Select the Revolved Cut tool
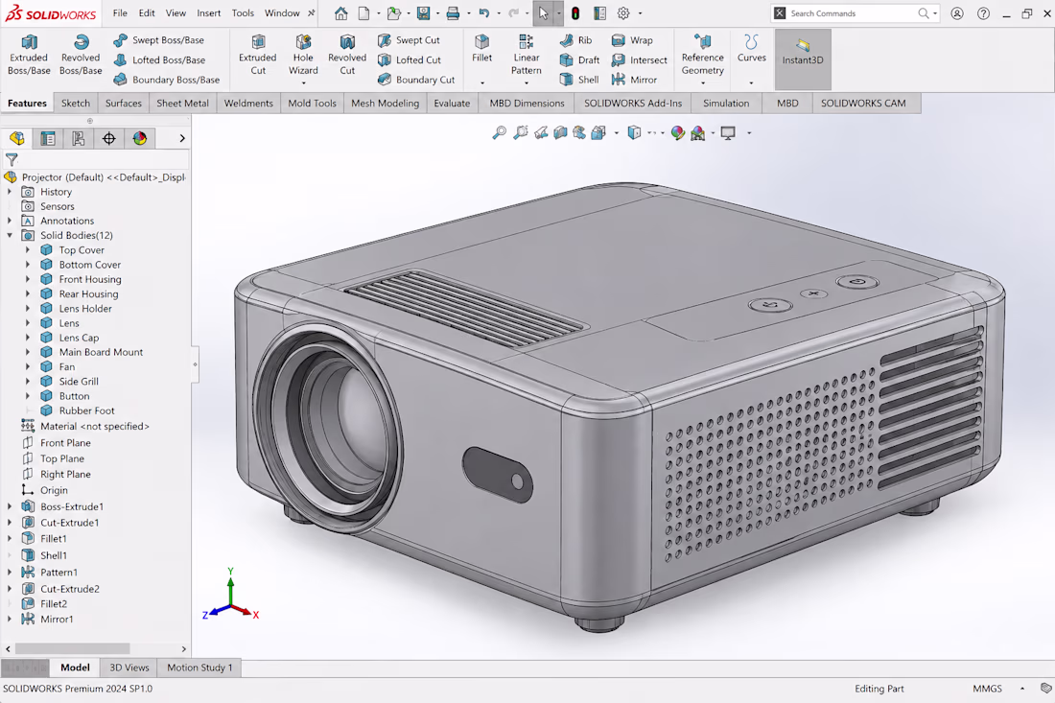This screenshot has width=1055, height=703. [x=347, y=54]
